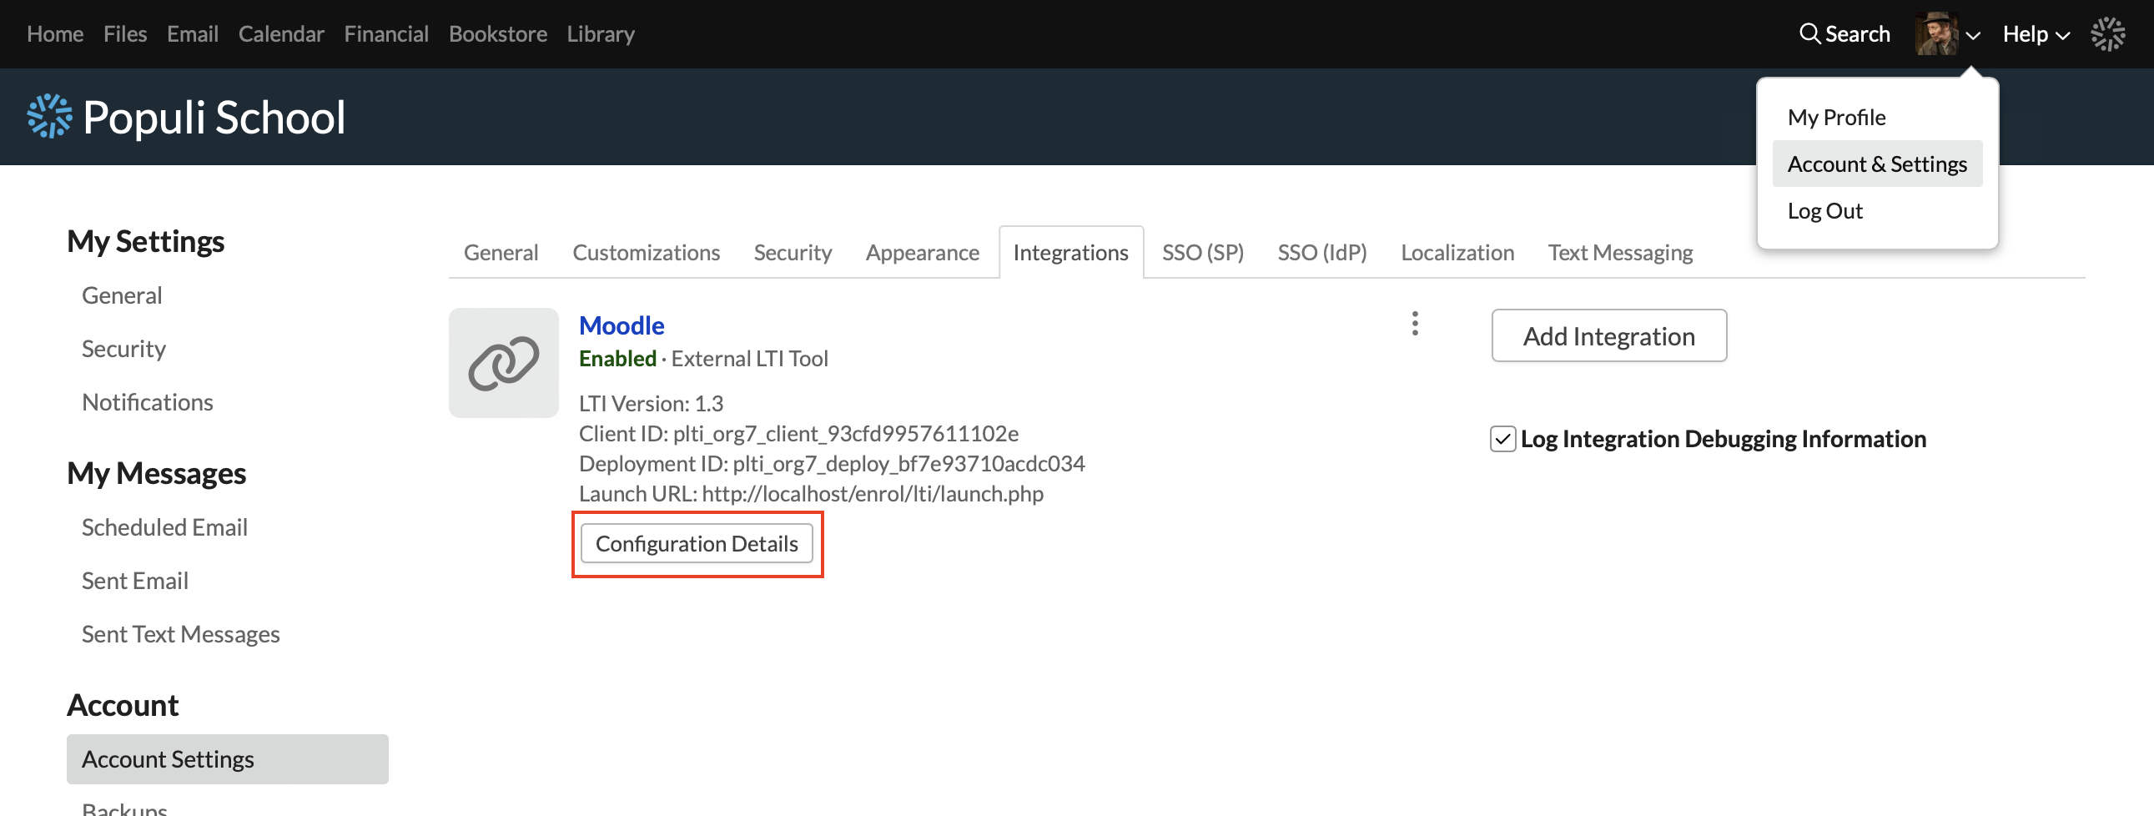Open the Localization tab
The image size is (2154, 816).
(1457, 253)
